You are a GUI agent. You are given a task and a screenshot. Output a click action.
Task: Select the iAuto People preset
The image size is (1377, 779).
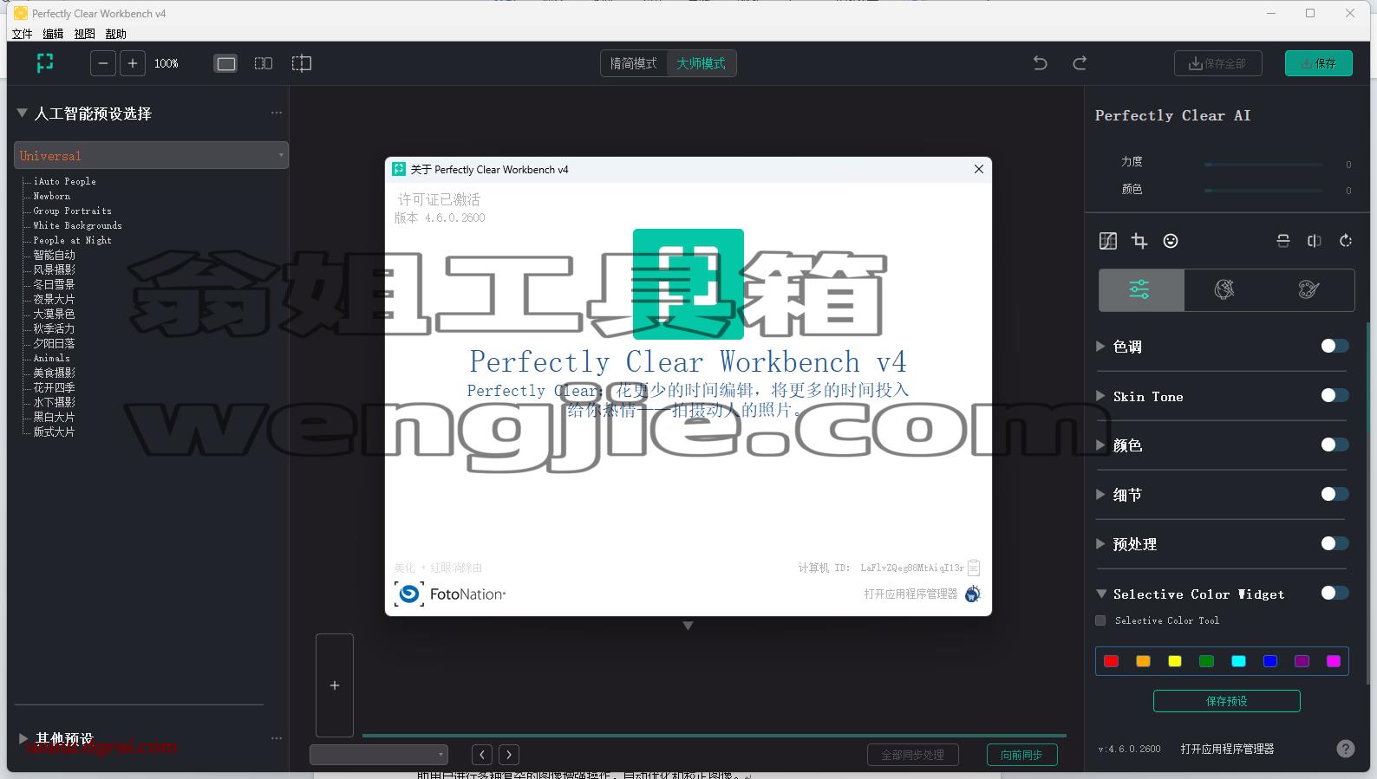tap(64, 181)
